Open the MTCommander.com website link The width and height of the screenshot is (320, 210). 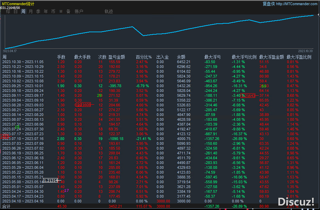[296, 4]
